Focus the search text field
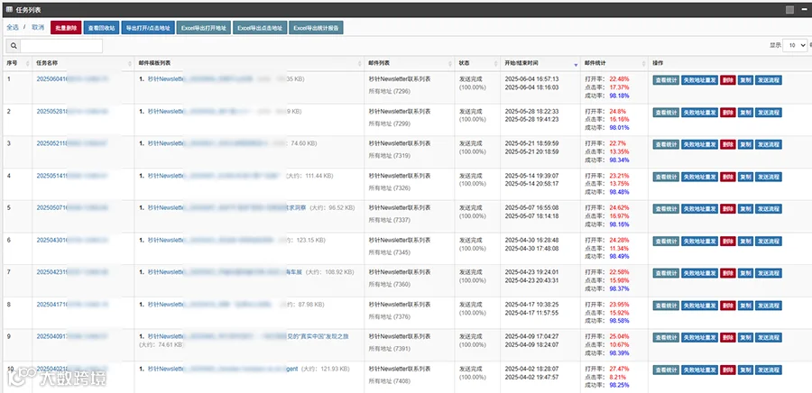 (61, 45)
